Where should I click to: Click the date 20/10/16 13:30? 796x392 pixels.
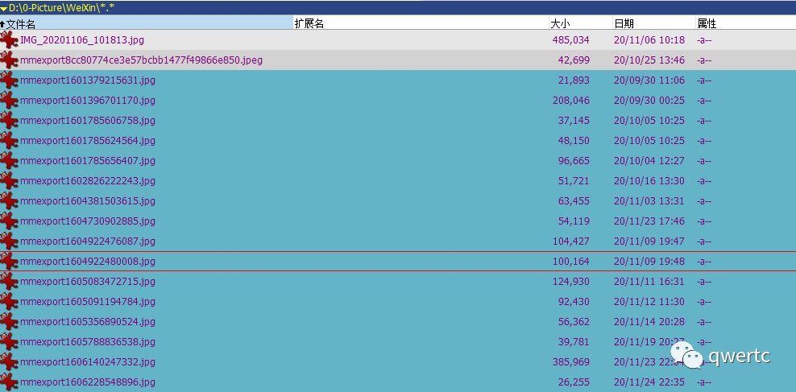pos(649,181)
